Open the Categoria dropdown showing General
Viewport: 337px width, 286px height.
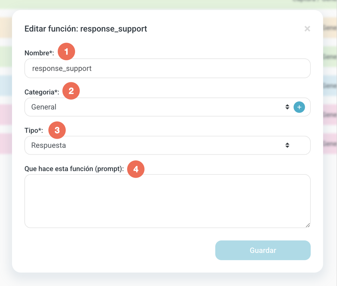153,107
